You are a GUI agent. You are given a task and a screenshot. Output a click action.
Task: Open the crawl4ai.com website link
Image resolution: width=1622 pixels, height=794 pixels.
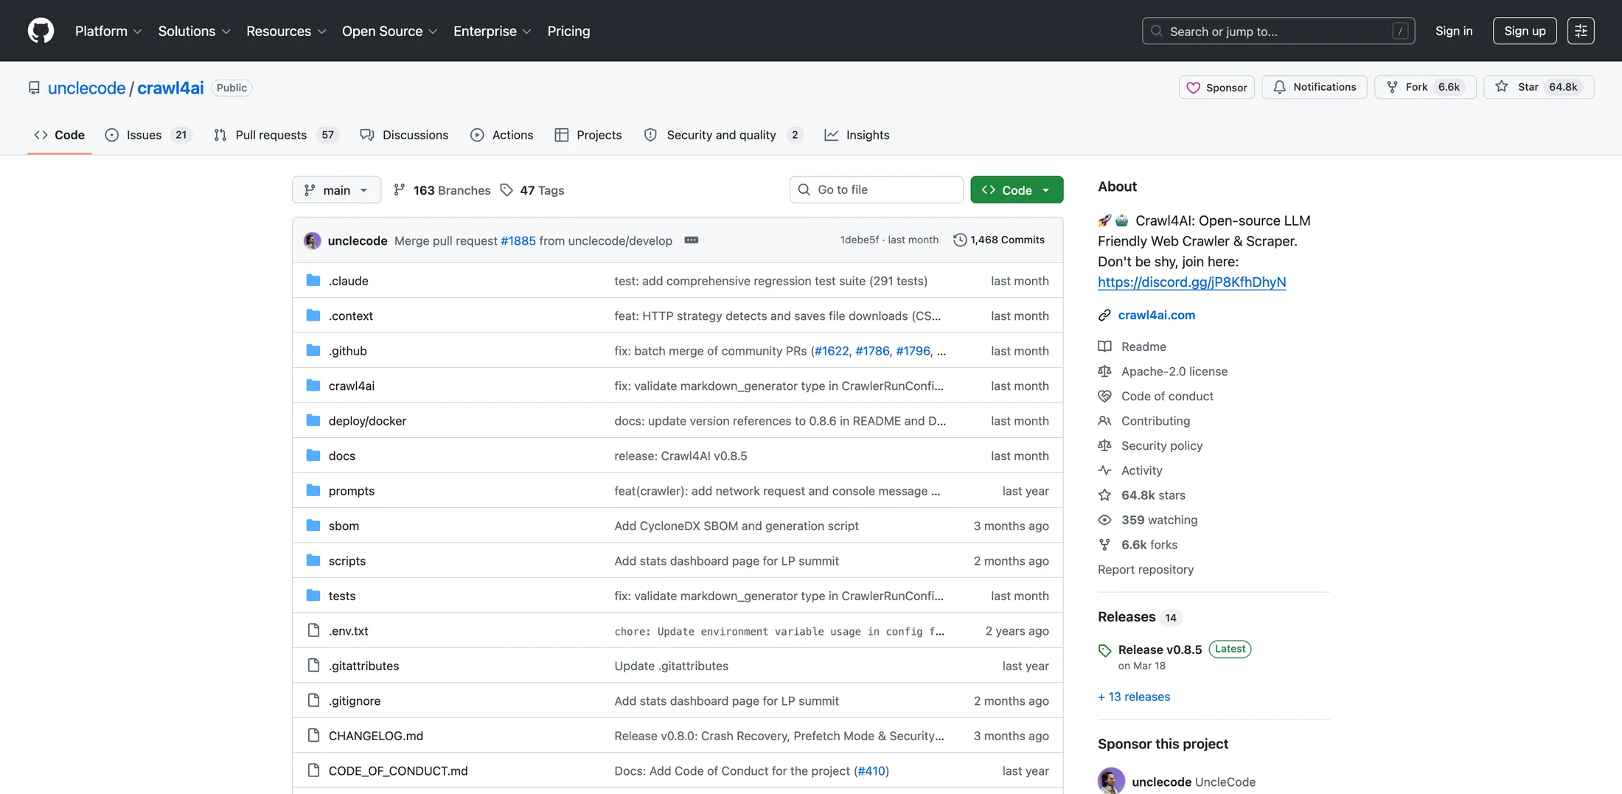pos(1156,315)
